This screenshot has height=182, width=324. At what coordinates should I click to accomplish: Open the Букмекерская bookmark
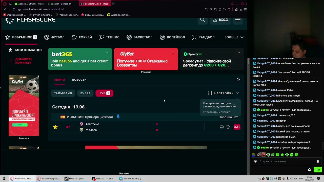tap(118, 15)
